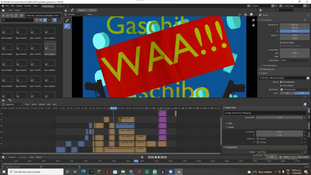
Task: Click Wrap Width slider value 1.00
Action: coord(280,118)
